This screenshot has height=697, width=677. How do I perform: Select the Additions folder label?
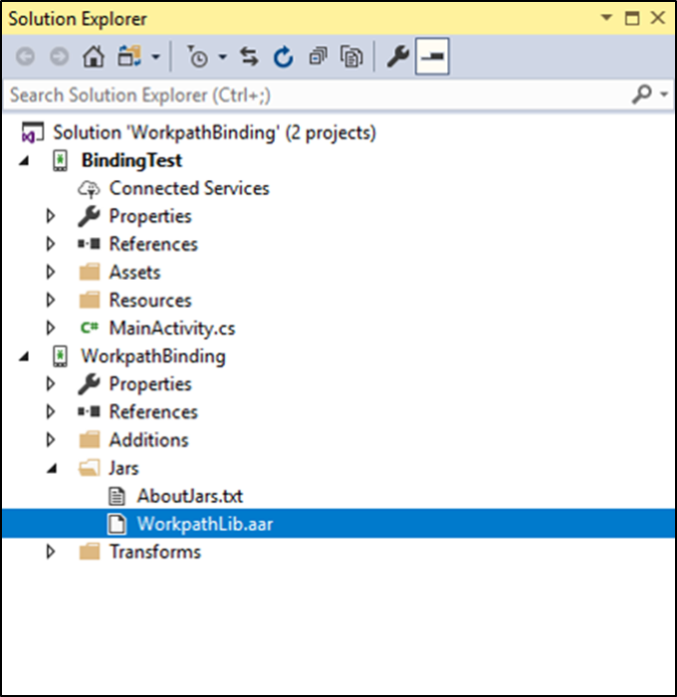tap(149, 440)
